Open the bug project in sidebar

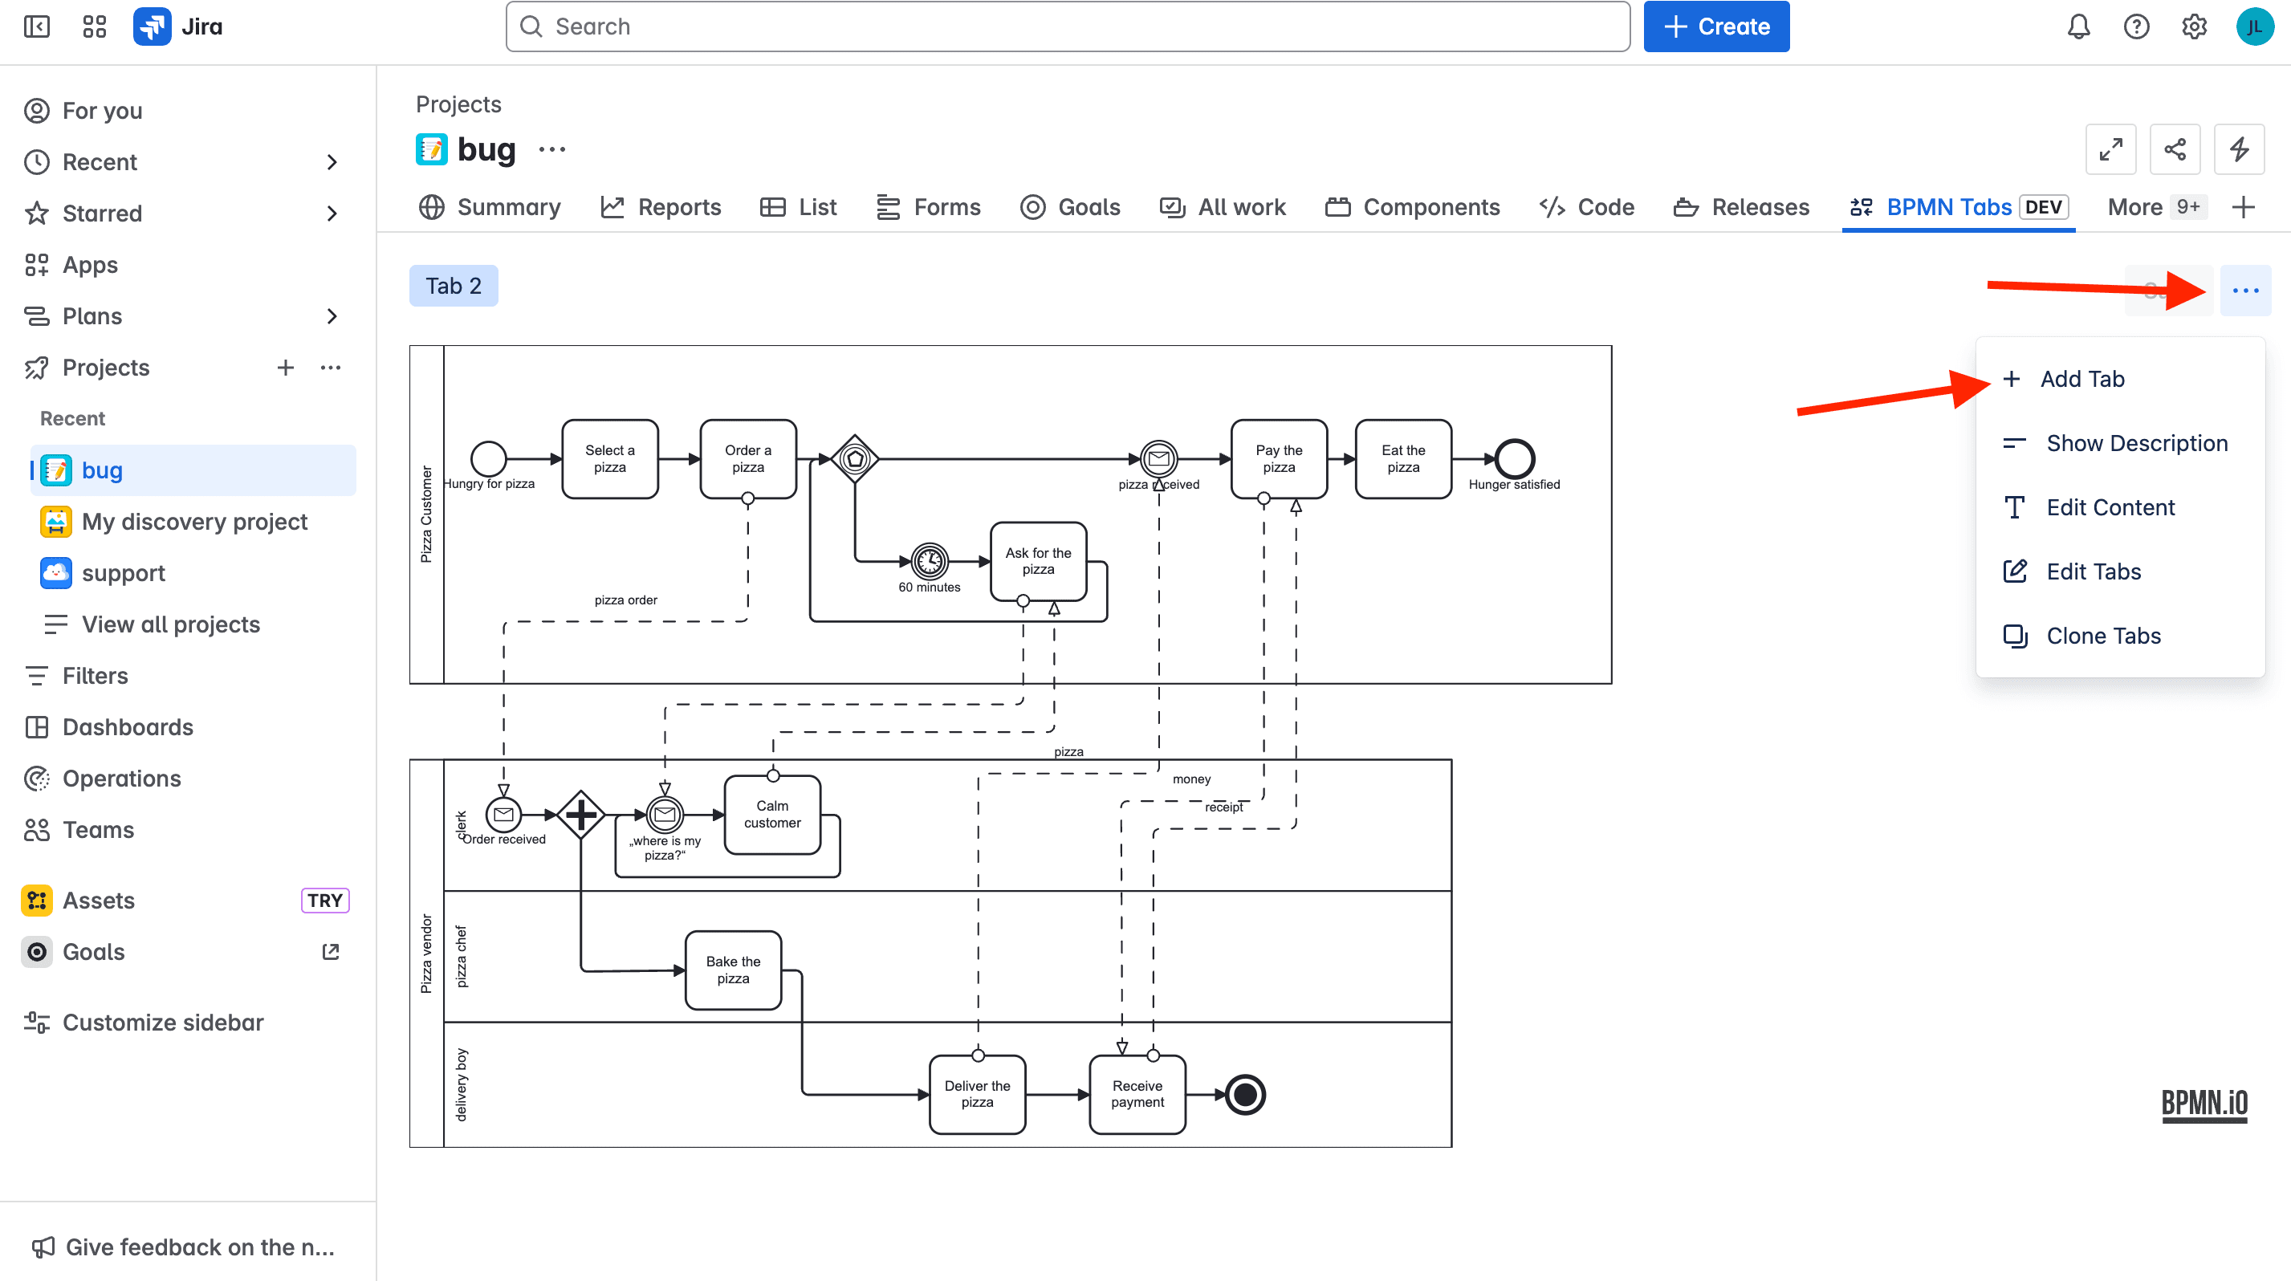[x=193, y=470]
